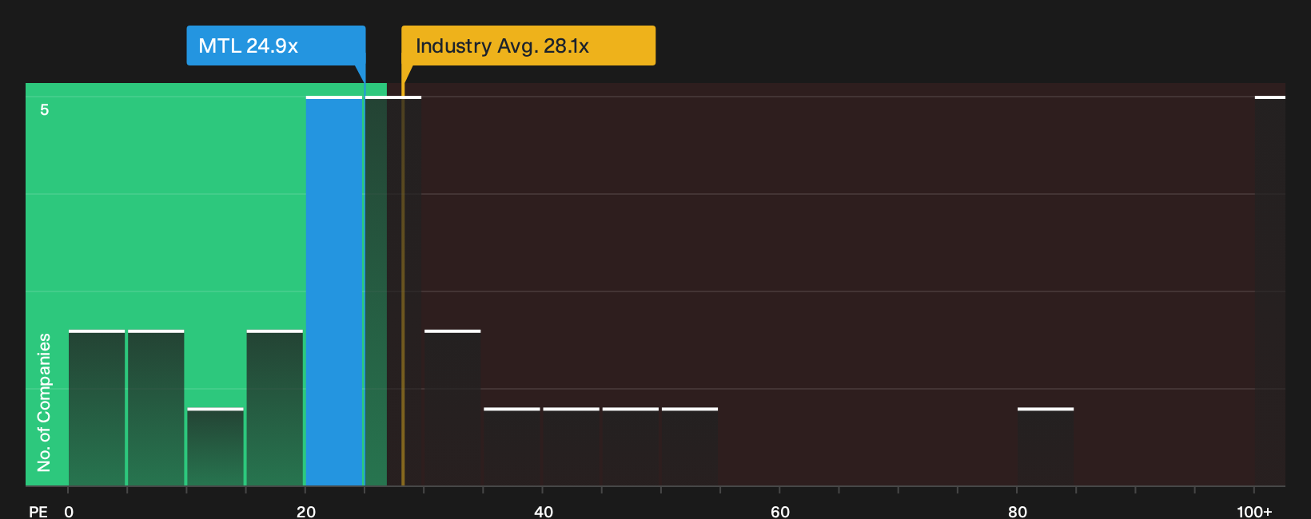
Task: Click the No. of Companies axis title
Action: [44, 402]
